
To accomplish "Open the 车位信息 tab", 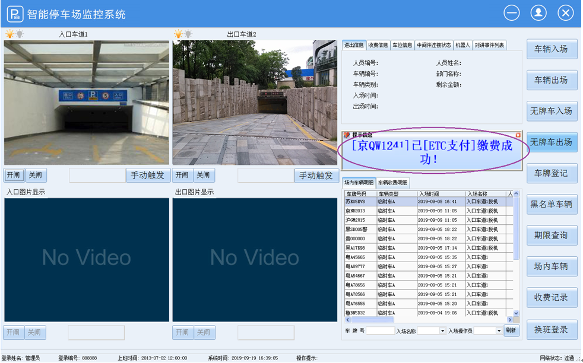I will pos(403,45).
